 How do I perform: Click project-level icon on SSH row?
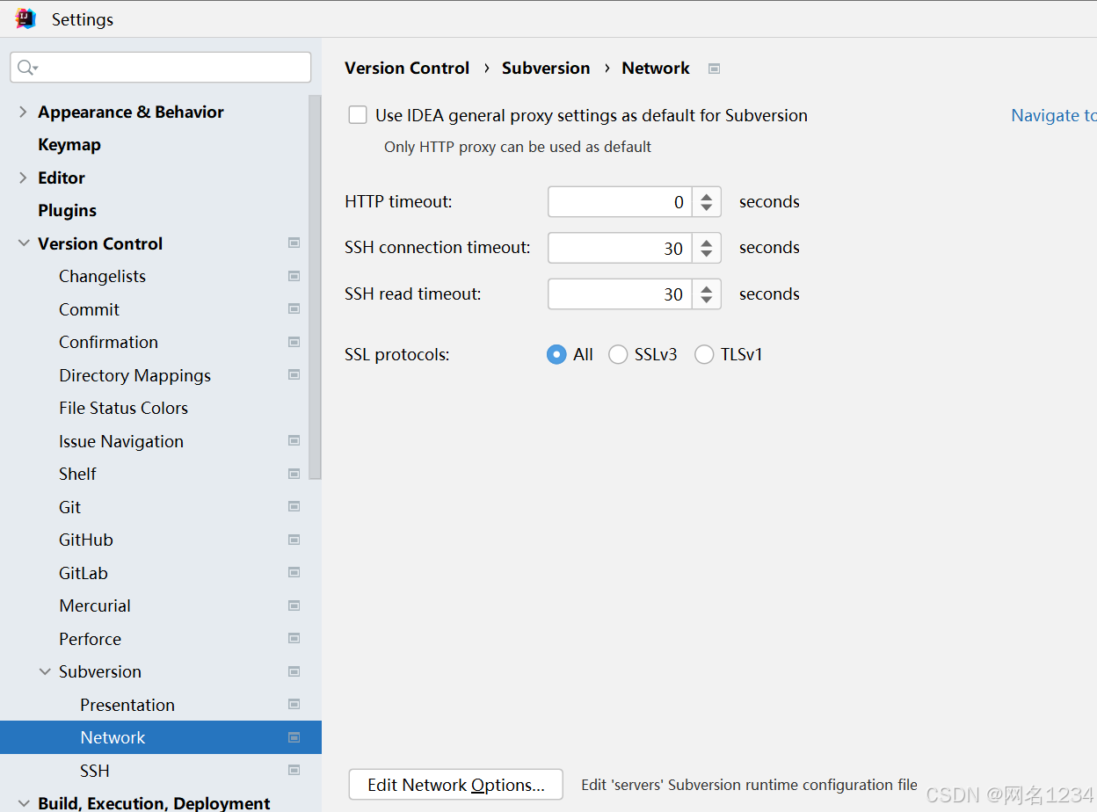(x=294, y=771)
